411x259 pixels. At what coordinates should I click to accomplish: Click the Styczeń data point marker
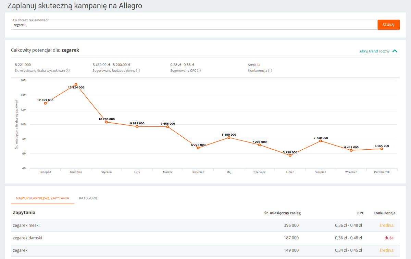click(x=107, y=122)
